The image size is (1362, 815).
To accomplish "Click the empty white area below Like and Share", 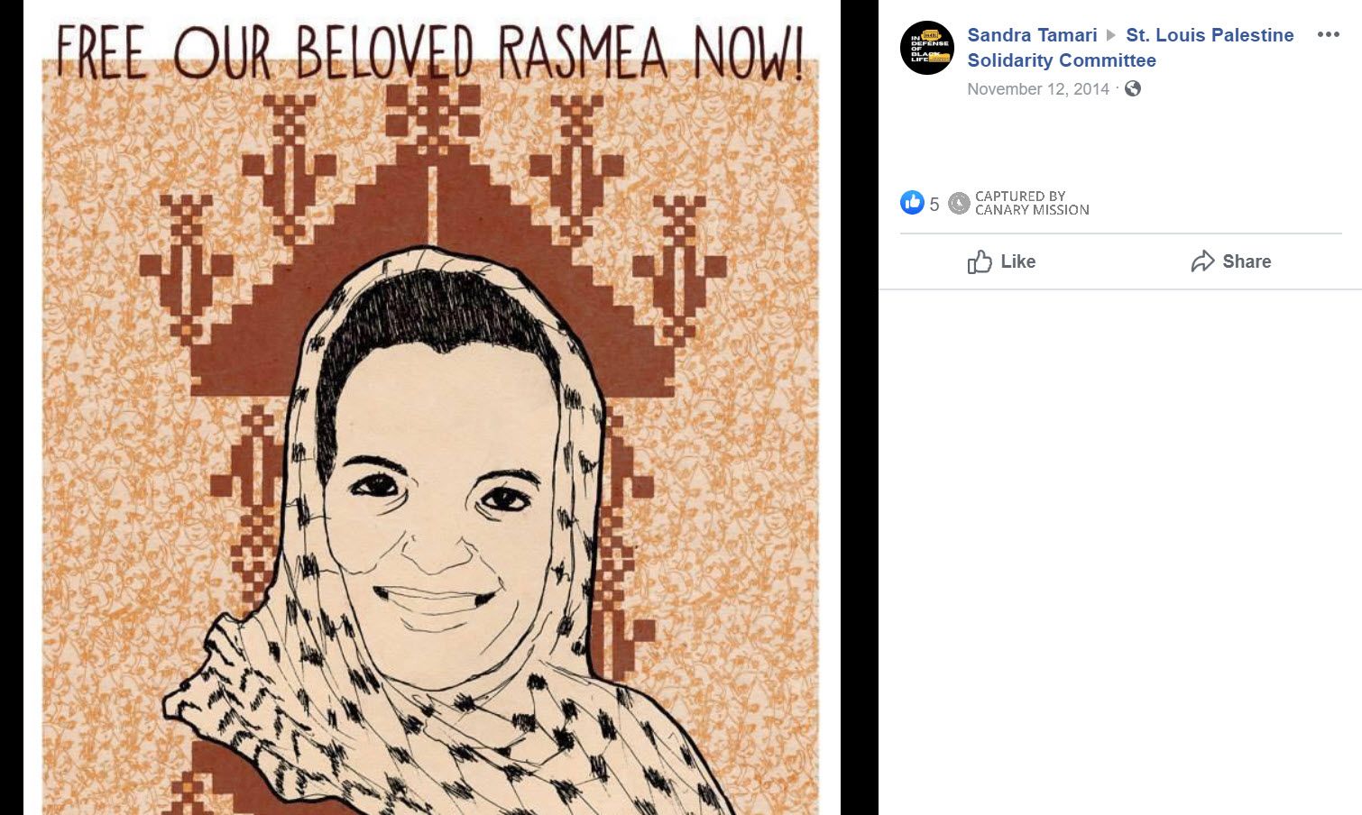I will [x=1120, y=552].
